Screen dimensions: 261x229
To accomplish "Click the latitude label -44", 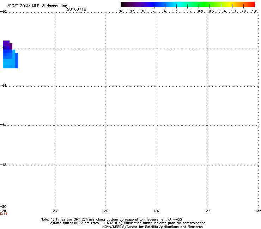I will [x=3, y=86].
